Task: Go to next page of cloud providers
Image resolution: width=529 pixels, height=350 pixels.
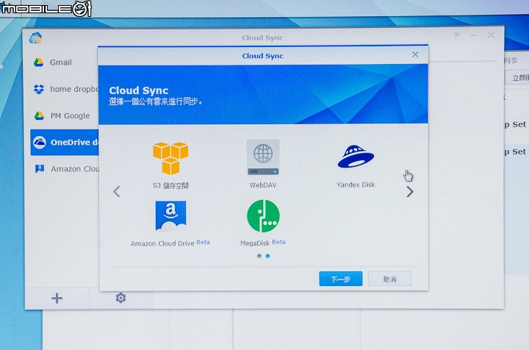Action: click(409, 192)
